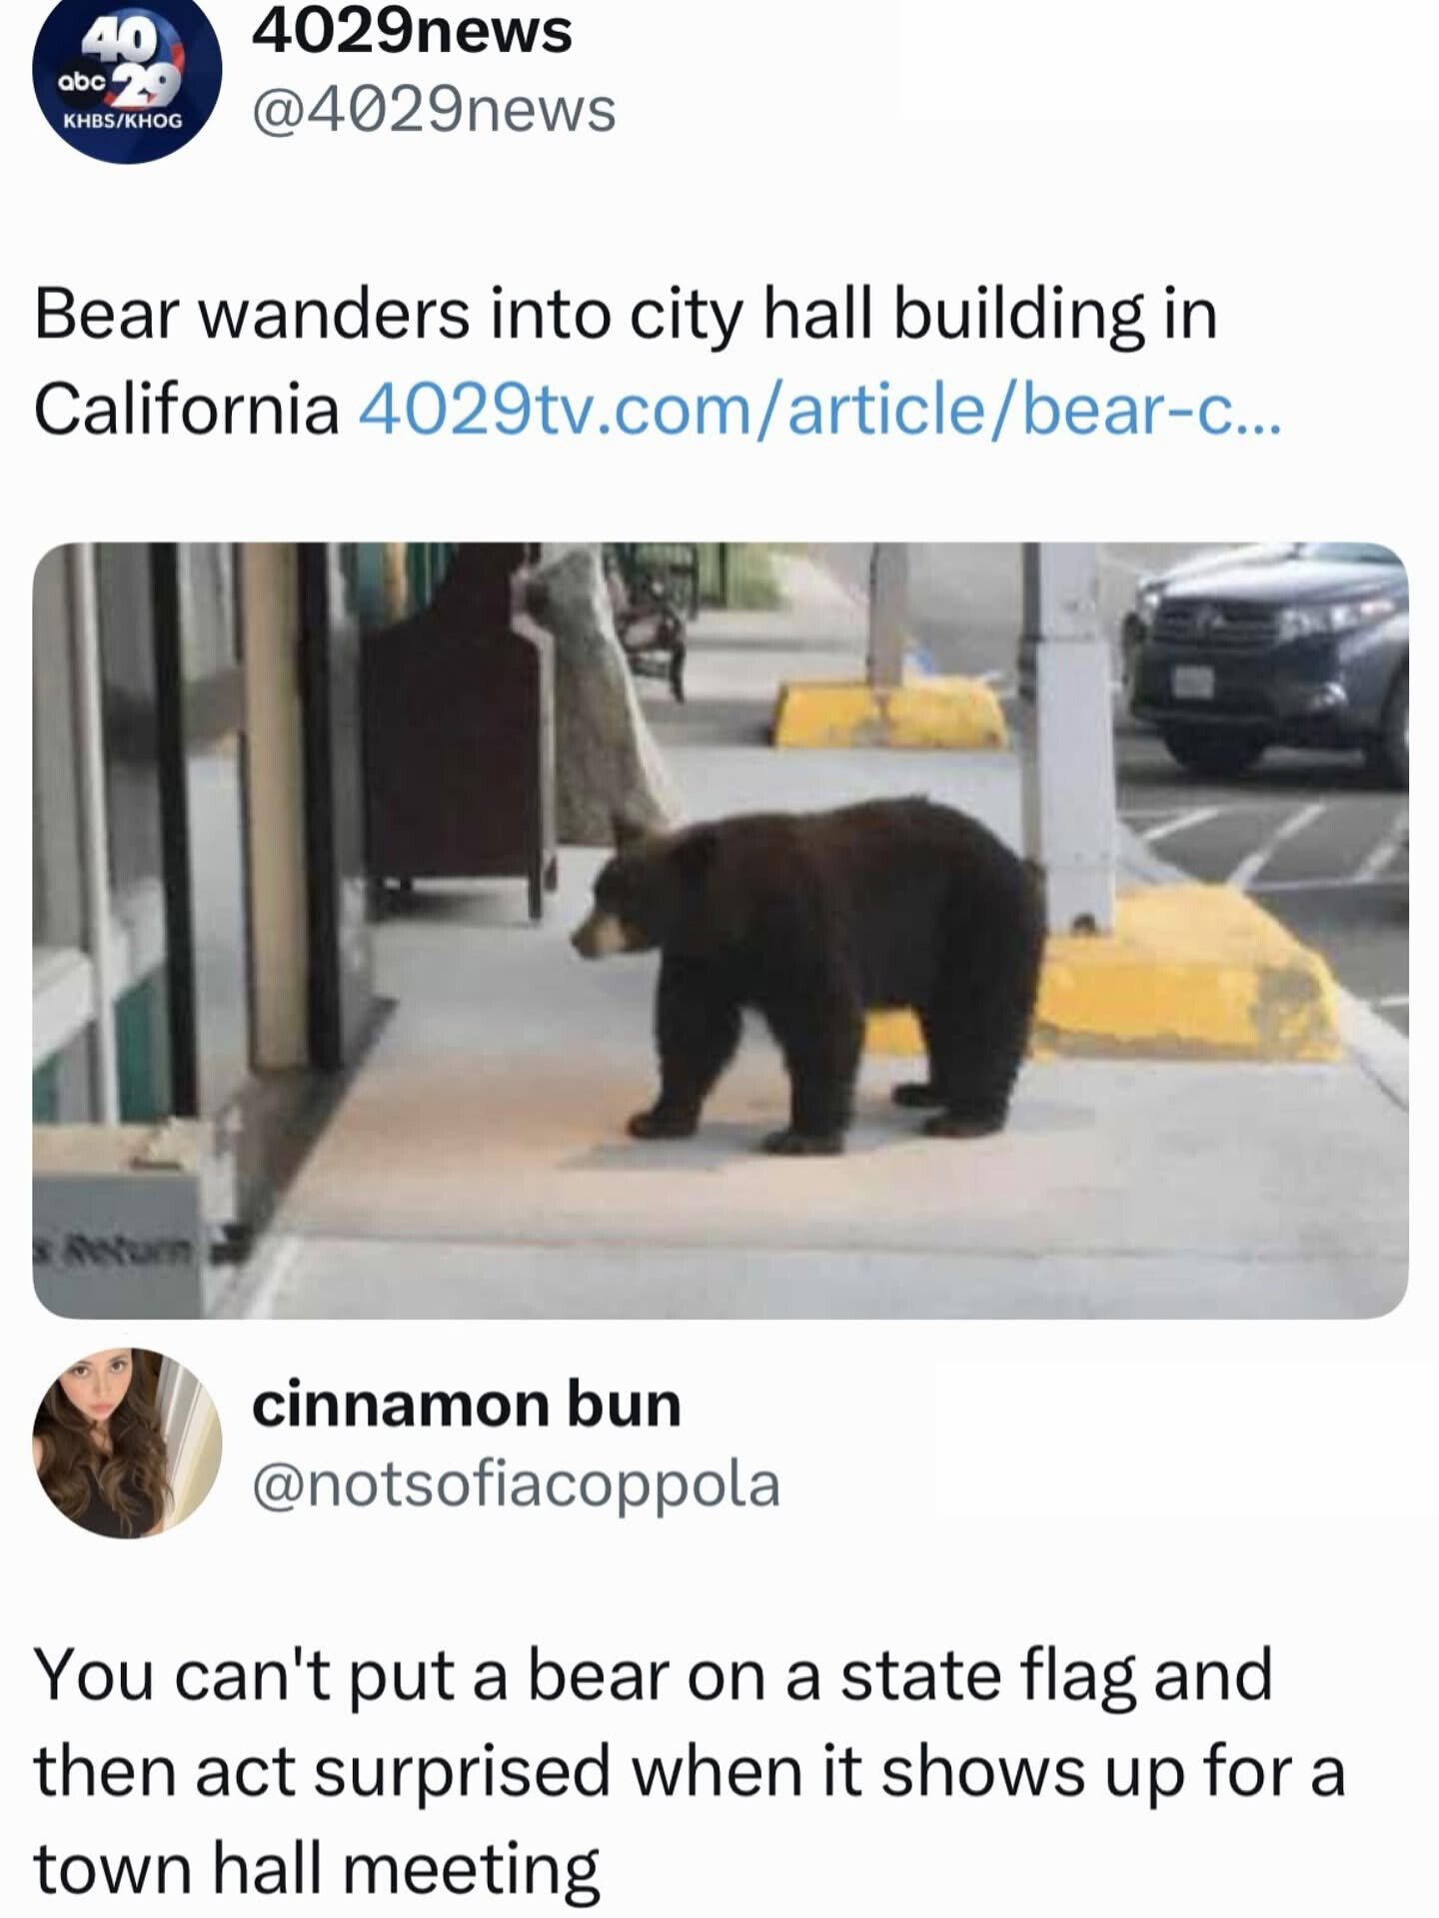Click the KHBS/KHOG label in logo
Image resolution: width=1439 pixels, height=1918 pixels.
tap(123, 121)
